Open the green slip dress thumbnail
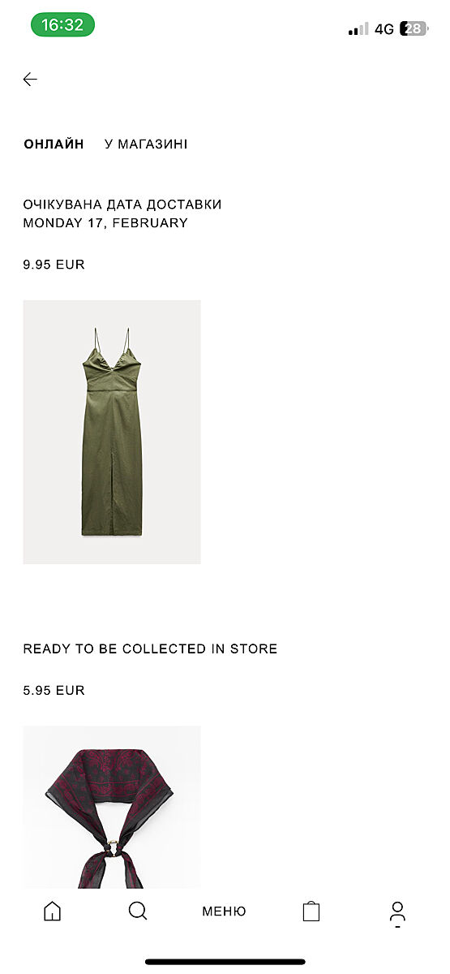 [112, 432]
